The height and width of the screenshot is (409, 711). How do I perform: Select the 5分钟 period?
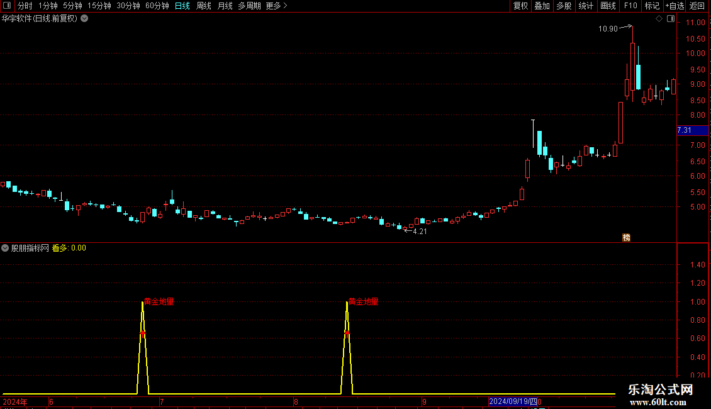72,6
